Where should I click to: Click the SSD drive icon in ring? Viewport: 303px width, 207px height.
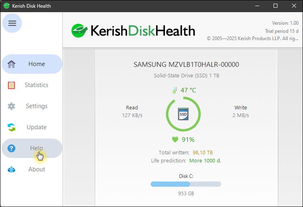(184, 114)
